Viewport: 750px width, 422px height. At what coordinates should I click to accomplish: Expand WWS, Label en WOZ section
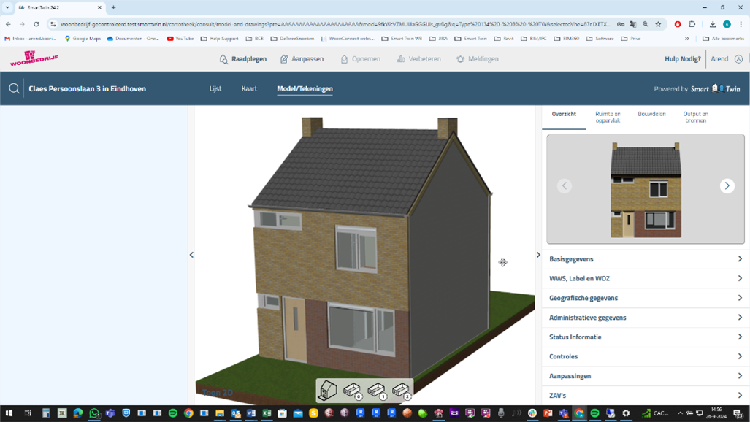coord(646,278)
